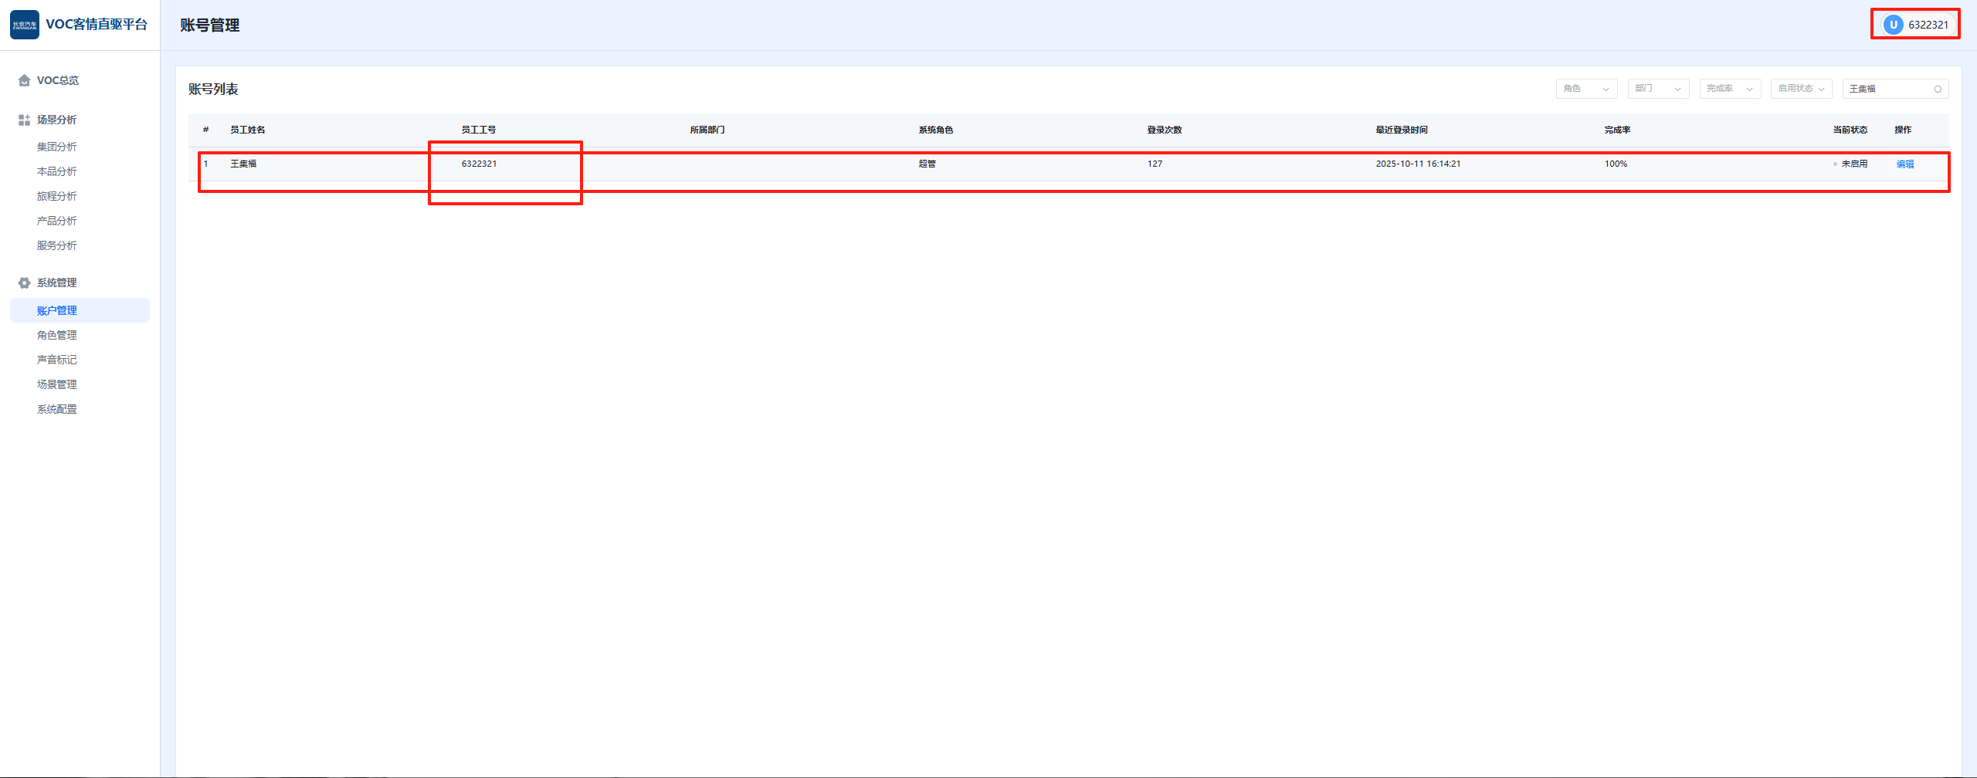Select 声音标记 menu item
The width and height of the screenshot is (1977, 778).
point(57,360)
